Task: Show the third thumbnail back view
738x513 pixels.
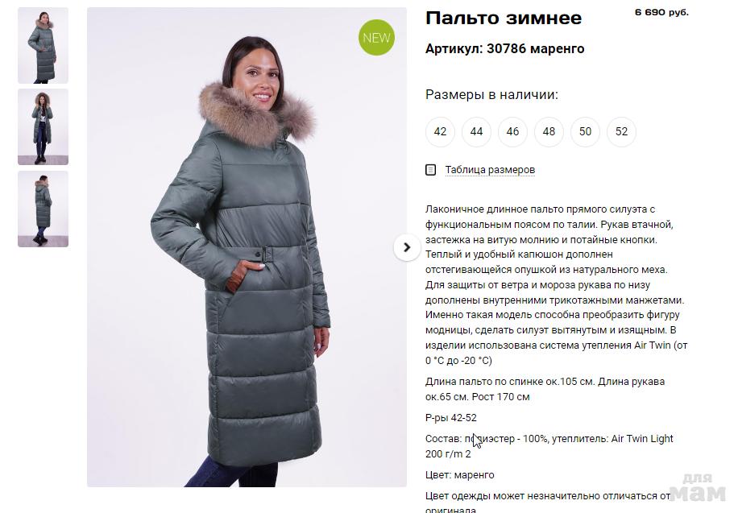Action: pyautogui.click(x=43, y=209)
